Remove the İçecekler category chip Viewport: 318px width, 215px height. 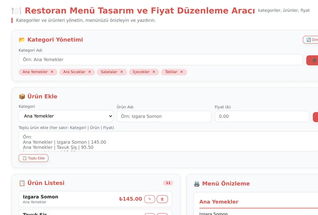154,72
